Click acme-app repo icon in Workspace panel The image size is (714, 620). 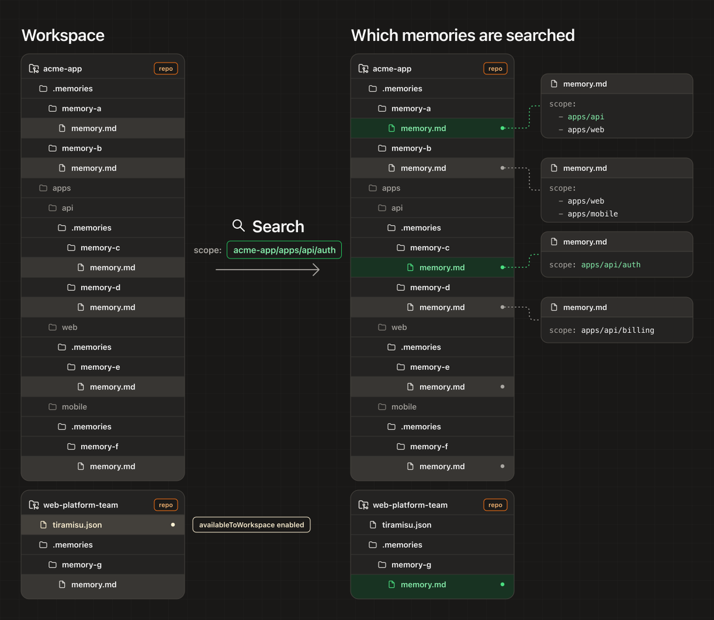pos(34,68)
